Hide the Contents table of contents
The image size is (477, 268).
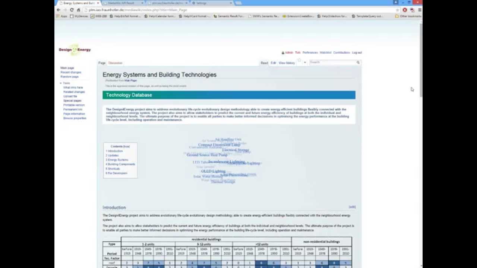(127, 146)
